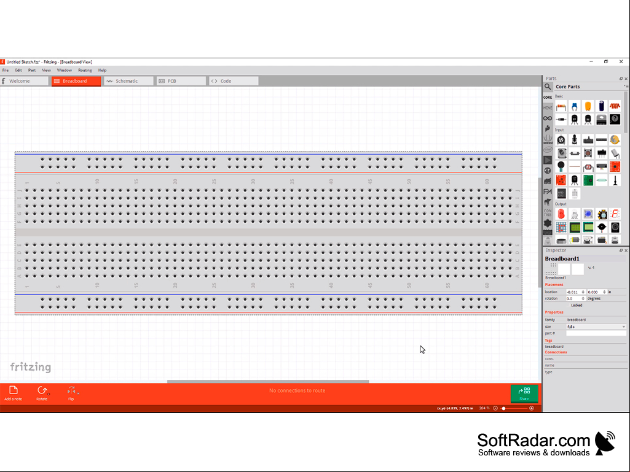Click the green Share button

pyautogui.click(x=524, y=393)
